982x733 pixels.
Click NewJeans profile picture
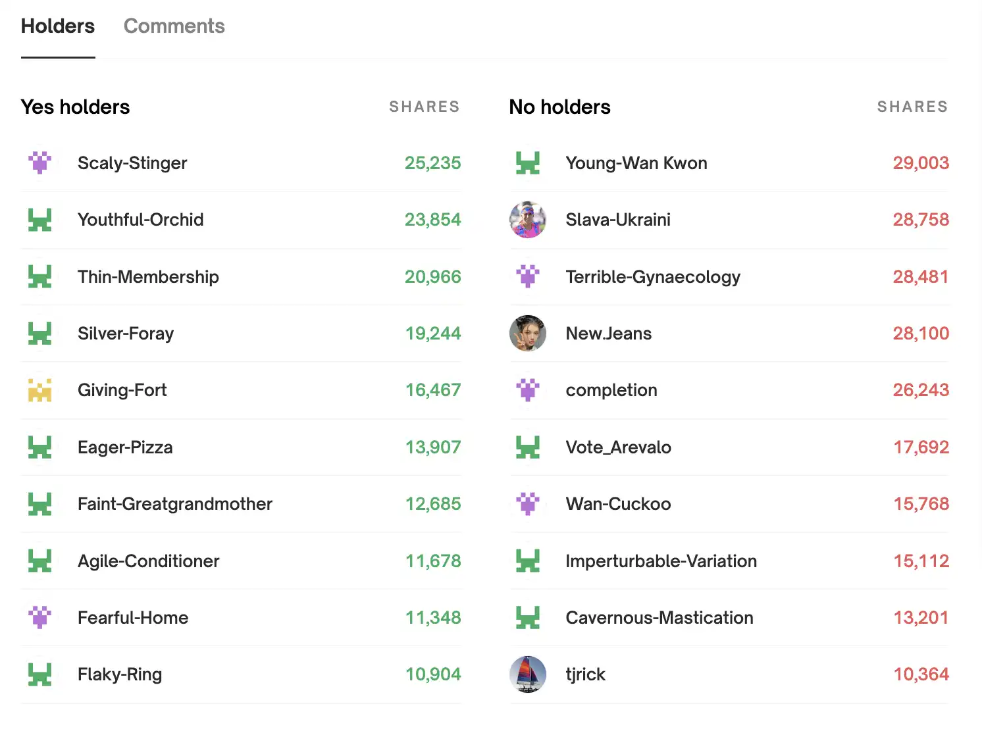click(x=528, y=334)
